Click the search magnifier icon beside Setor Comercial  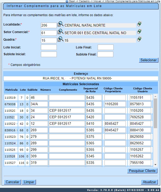tap(60, 32)
